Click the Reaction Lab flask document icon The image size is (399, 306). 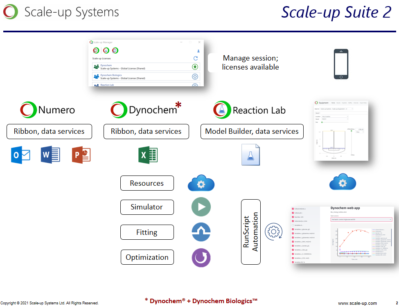point(250,155)
